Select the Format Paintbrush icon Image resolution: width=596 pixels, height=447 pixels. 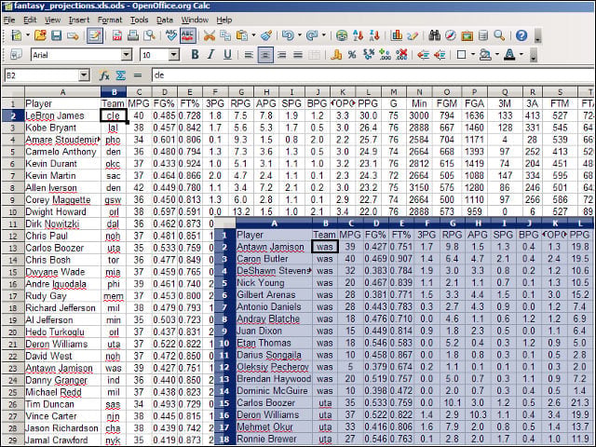pyautogui.click(x=266, y=35)
